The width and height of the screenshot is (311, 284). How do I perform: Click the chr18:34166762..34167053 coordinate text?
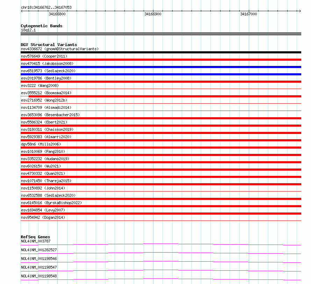tap(46, 8)
